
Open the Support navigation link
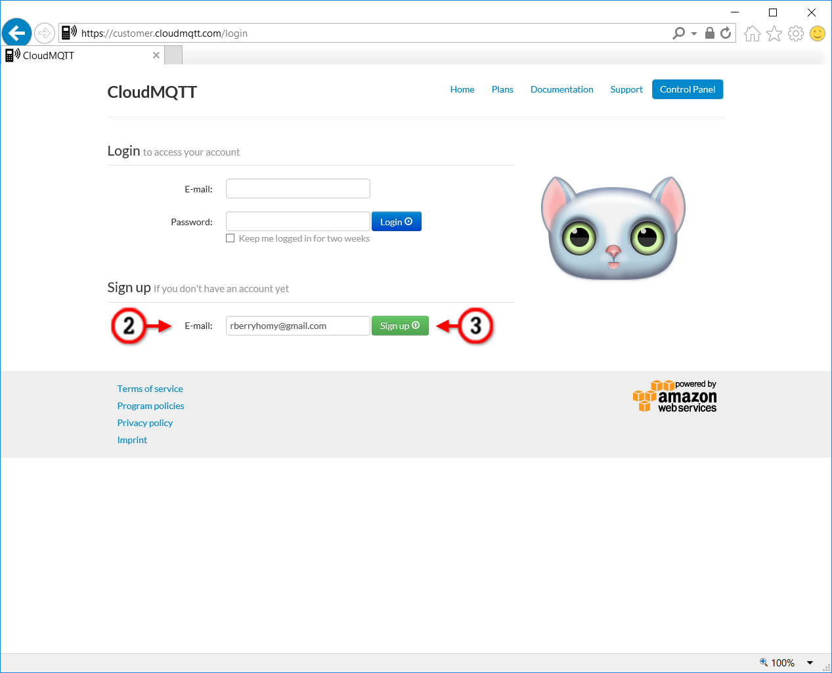(626, 89)
